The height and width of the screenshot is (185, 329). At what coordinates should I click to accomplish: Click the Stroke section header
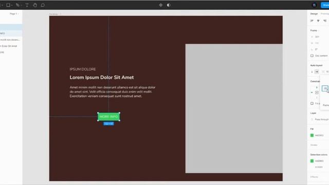click(x=314, y=145)
